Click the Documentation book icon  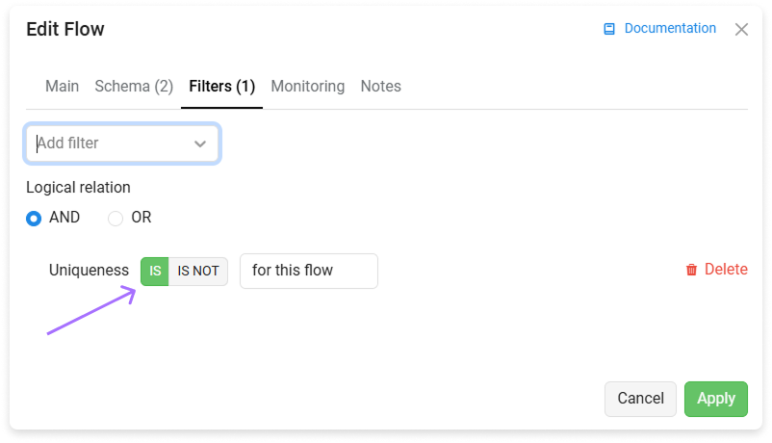click(x=609, y=29)
